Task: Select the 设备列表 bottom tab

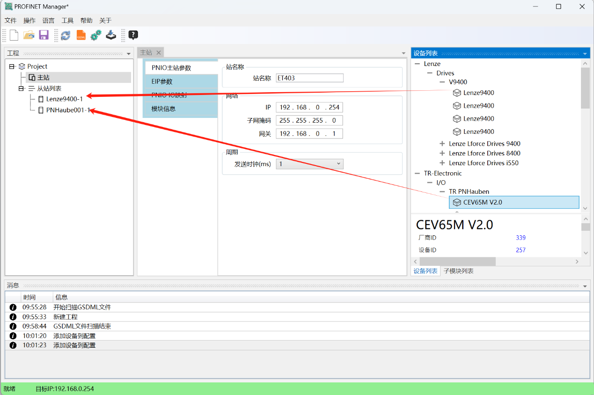Action: coord(425,271)
